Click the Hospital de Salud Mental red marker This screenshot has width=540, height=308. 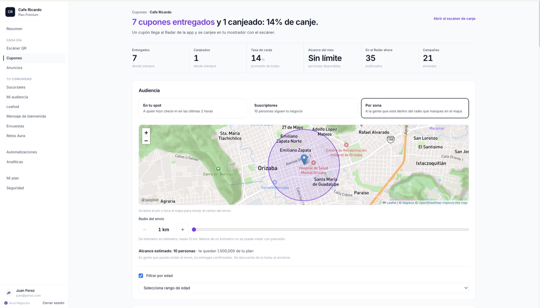(x=314, y=163)
